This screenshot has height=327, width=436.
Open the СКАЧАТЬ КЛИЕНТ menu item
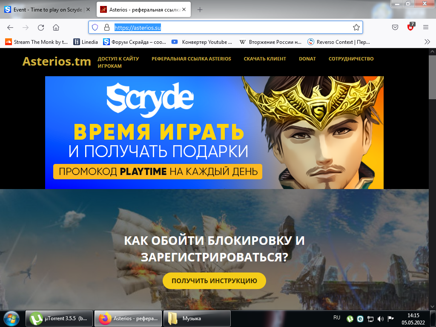tap(265, 59)
